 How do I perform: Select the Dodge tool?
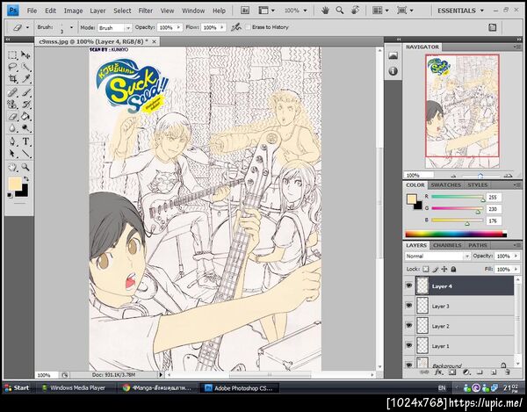point(25,128)
